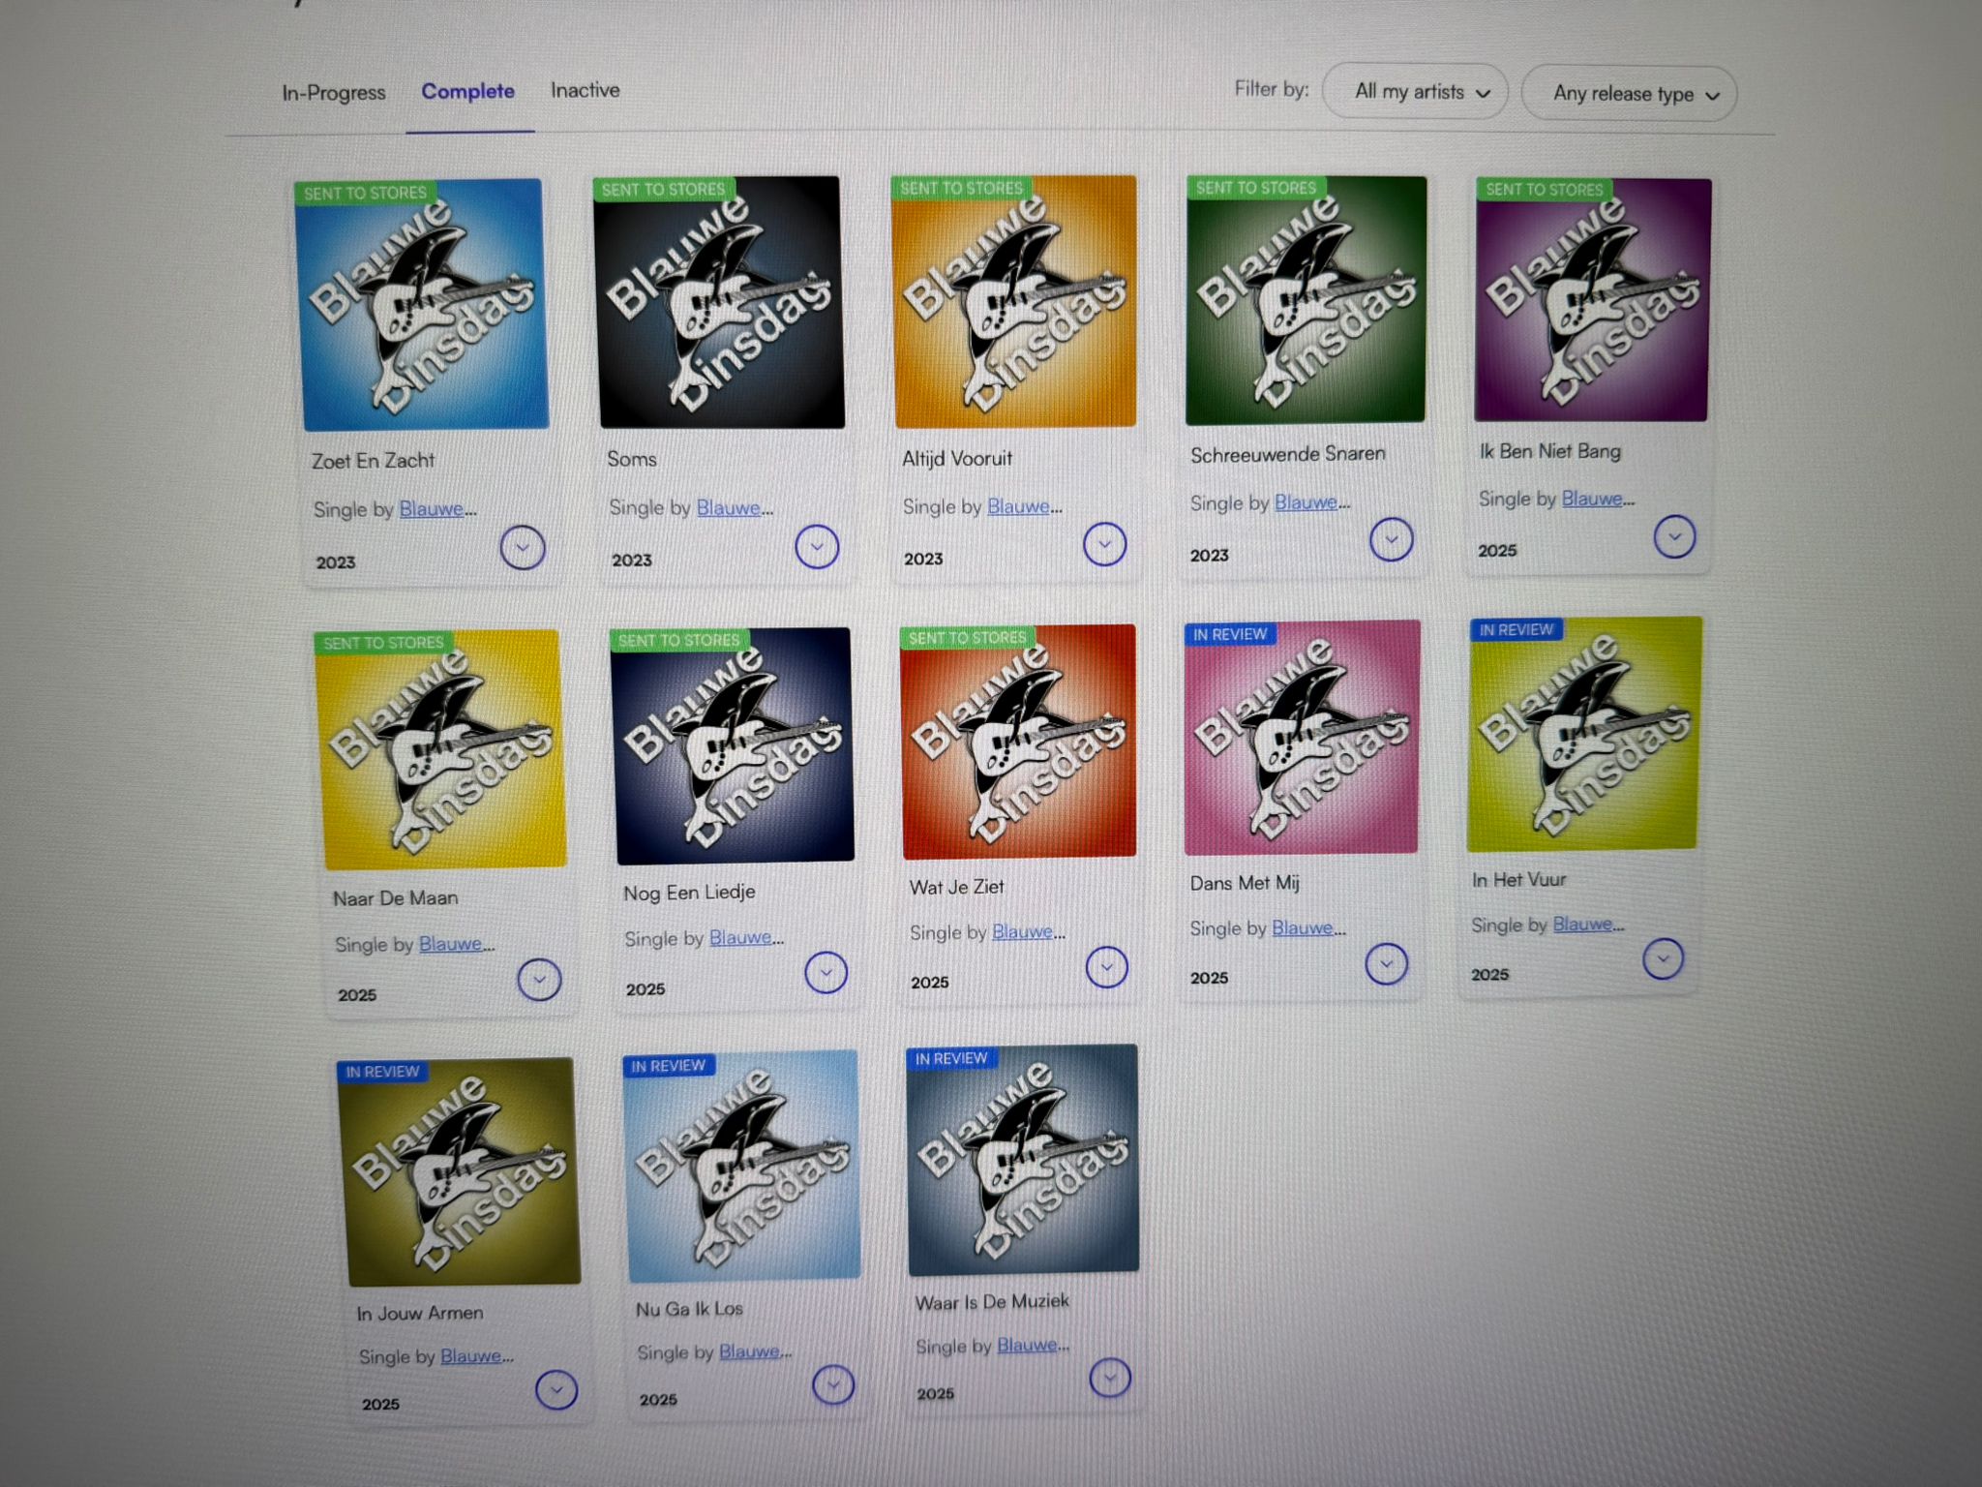Click the Waar Is De Muziek cover
This screenshot has height=1487, width=1982.
coord(1023,1160)
